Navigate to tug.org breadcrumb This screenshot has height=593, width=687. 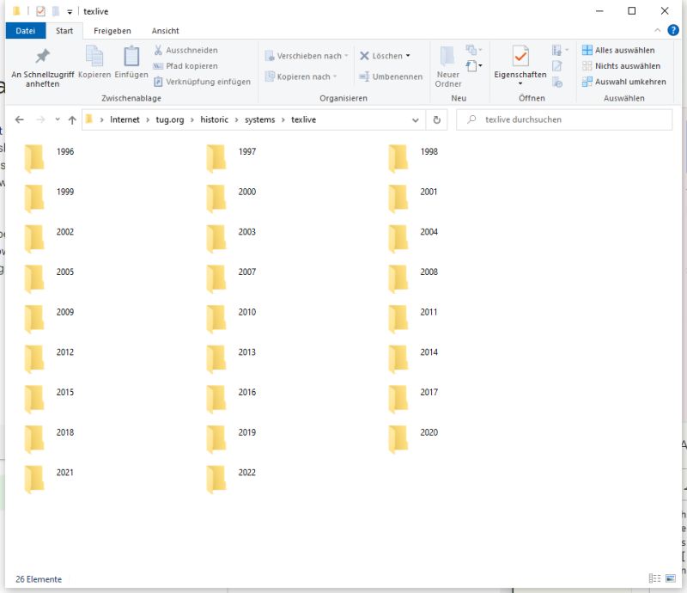point(170,119)
